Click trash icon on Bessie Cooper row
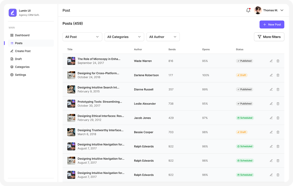 tap(278, 132)
